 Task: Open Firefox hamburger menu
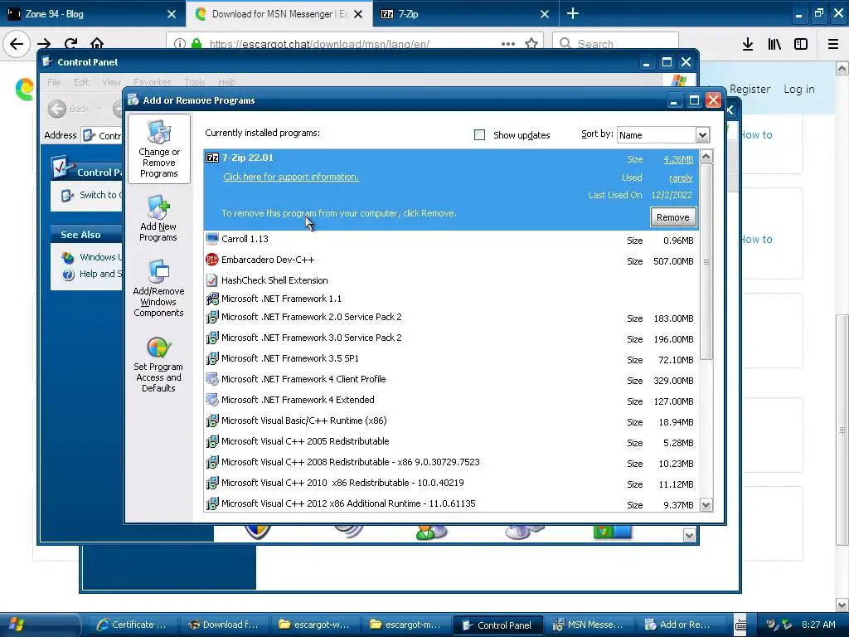833,44
